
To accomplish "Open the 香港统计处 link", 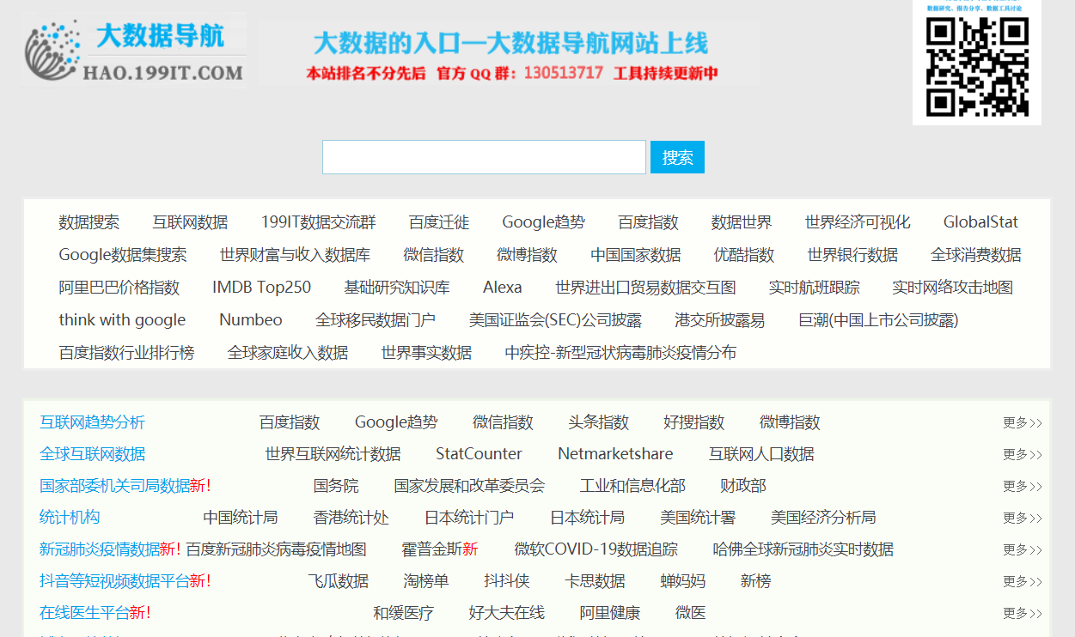I will pyautogui.click(x=351, y=518).
